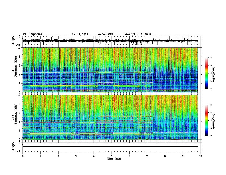Screen dimensions: 226x175
Task: Click the 'ch.3(V)' axis label
Action: 14,147
